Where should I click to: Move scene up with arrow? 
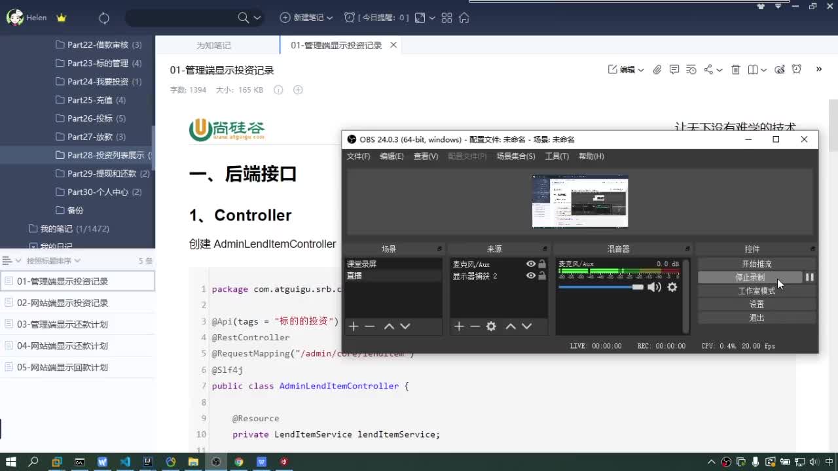pyautogui.click(x=389, y=326)
